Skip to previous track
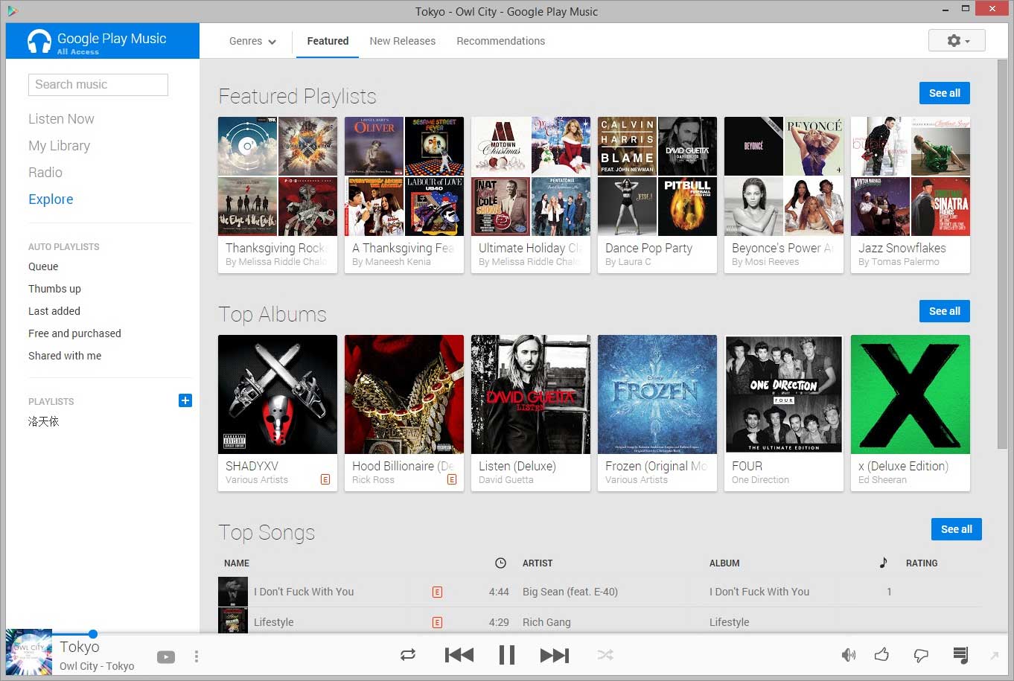This screenshot has height=681, width=1014. (459, 655)
